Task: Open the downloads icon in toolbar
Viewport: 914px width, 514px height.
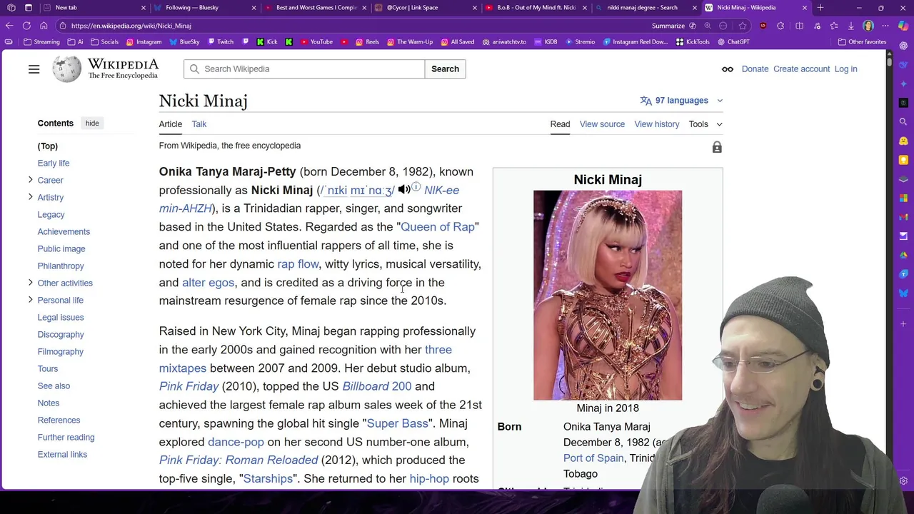Action: coord(851,26)
